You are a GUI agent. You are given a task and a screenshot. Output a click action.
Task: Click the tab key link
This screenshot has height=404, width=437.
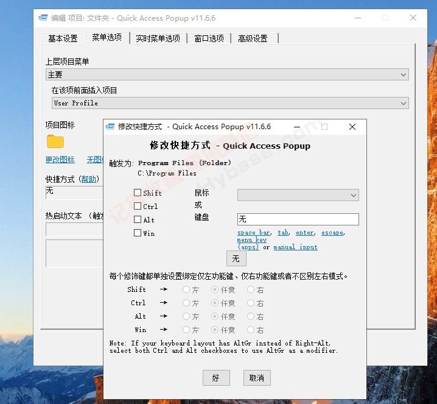[283, 232]
